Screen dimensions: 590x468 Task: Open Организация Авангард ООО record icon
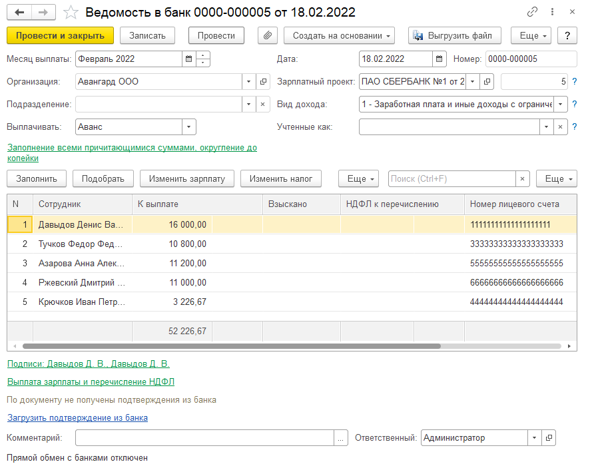(x=263, y=82)
